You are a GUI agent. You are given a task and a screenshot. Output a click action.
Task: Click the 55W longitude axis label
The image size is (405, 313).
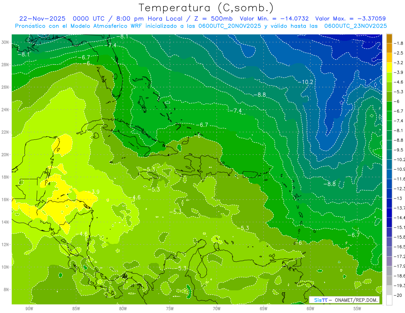pos(357,309)
